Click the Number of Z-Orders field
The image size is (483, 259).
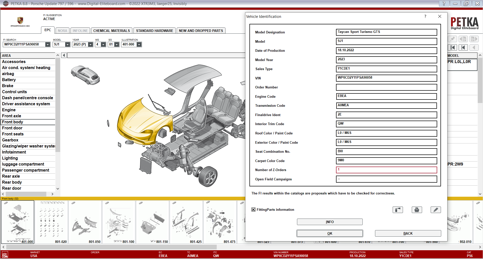click(386, 170)
